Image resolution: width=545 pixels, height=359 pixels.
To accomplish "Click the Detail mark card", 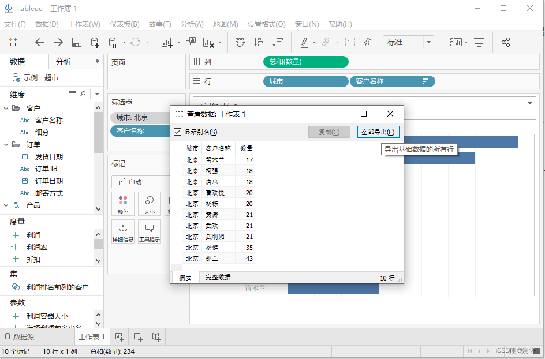I will click(x=123, y=231).
